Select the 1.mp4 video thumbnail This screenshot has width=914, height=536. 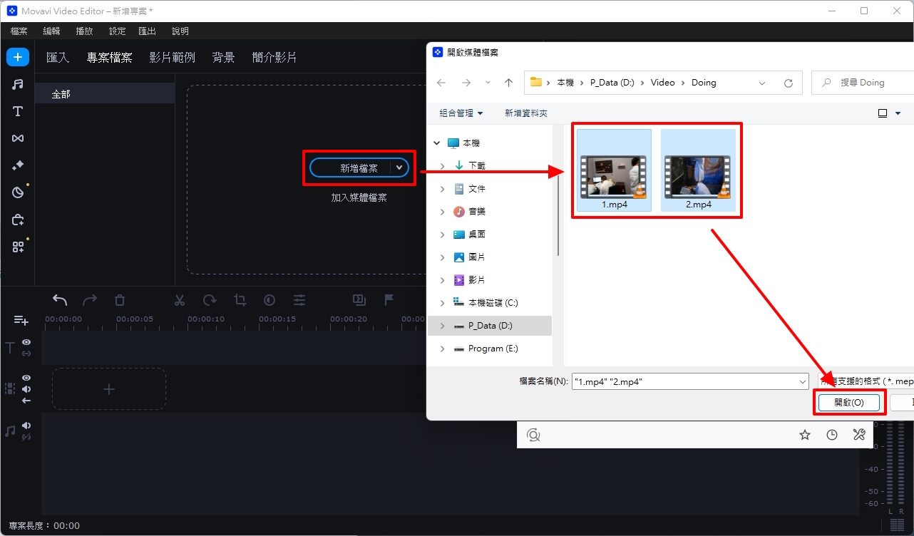click(614, 170)
